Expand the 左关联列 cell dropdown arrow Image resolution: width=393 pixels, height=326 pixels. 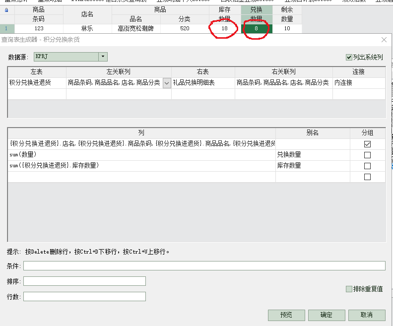(x=167, y=83)
